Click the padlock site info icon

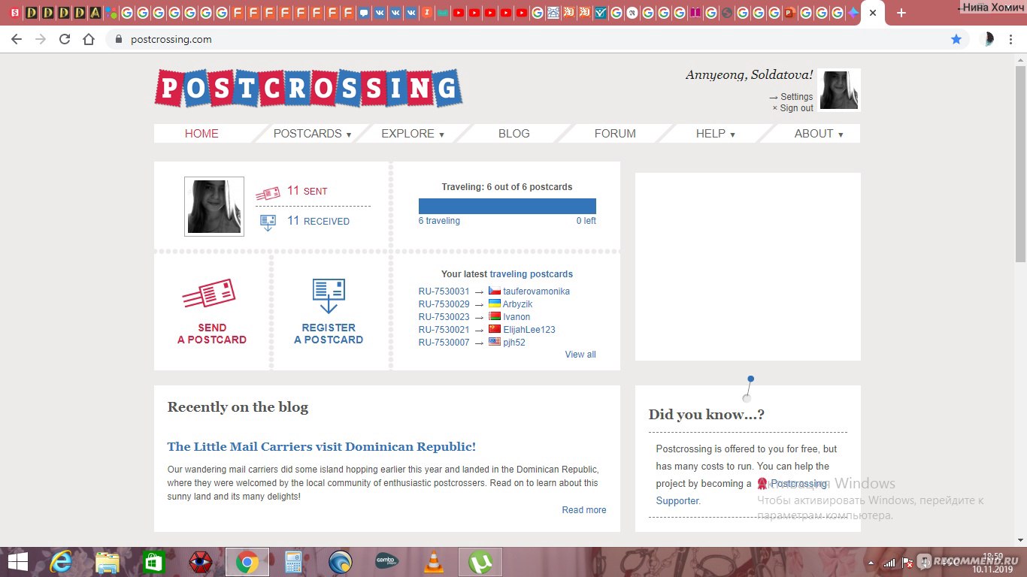tap(119, 39)
